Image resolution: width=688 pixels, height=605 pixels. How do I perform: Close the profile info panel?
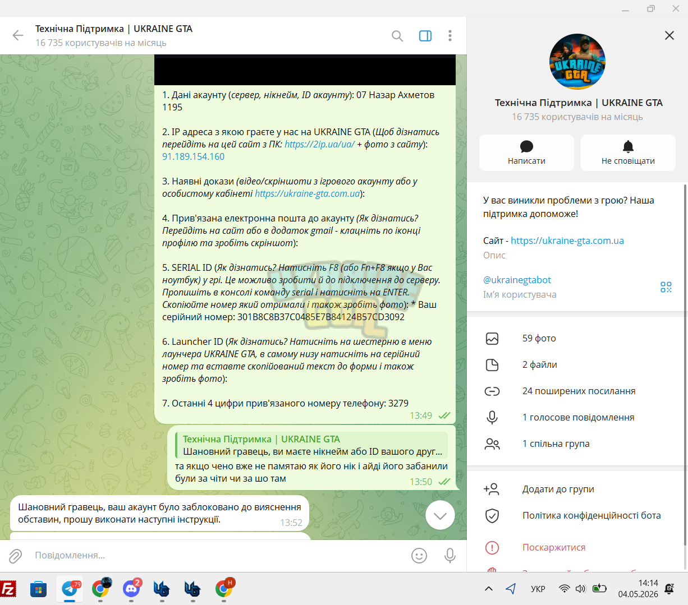coord(669,35)
